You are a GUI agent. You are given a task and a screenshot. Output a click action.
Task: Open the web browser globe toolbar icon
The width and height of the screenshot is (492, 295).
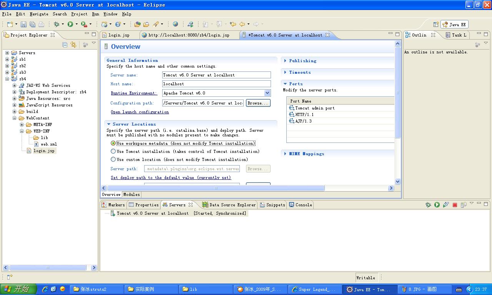pos(175,24)
